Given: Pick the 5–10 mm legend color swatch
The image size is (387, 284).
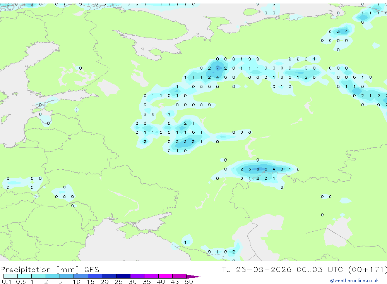Looking at the screenshot, I should [67, 276].
